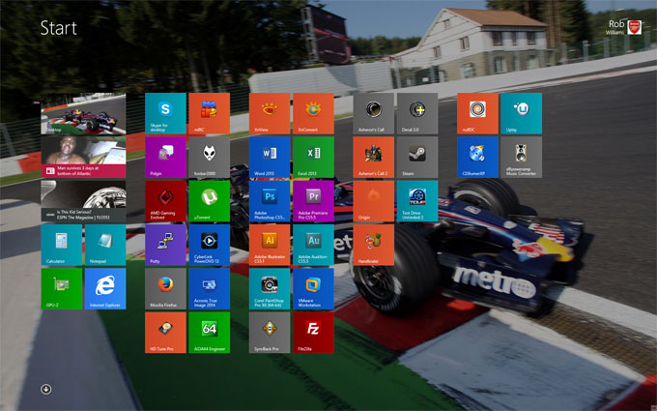Open Adobe Photoshop CS5 tile
This screenshot has height=411, width=657.
[x=270, y=201]
